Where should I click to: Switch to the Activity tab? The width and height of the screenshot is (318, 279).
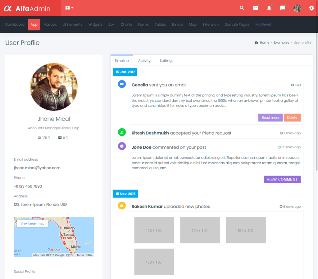click(x=144, y=60)
